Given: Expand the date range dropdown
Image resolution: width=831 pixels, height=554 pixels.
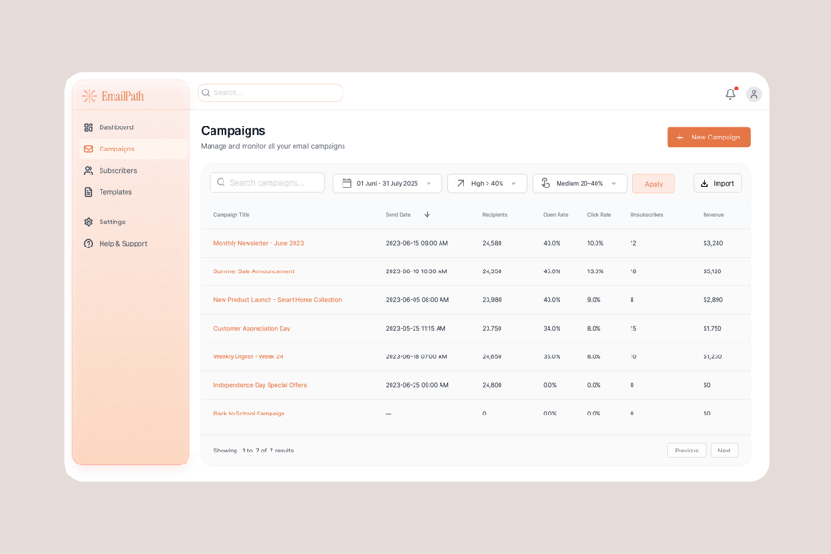Looking at the screenshot, I should [428, 184].
